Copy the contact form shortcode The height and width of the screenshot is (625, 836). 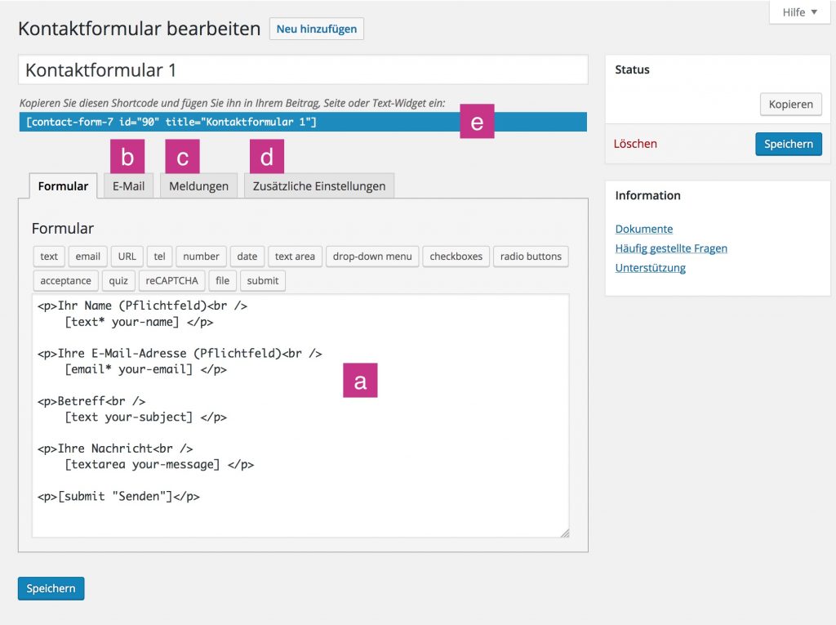click(790, 104)
